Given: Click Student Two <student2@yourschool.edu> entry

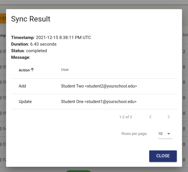Looking at the screenshot, I should tap(99, 86).
